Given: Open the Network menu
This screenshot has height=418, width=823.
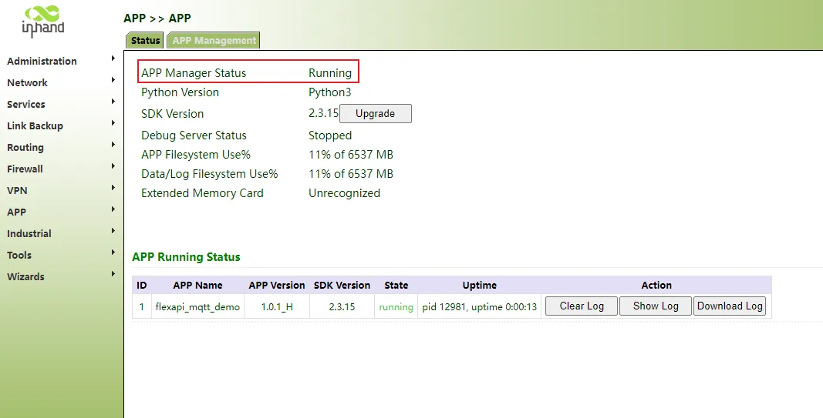Looking at the screenshot, I should (27, 83).
